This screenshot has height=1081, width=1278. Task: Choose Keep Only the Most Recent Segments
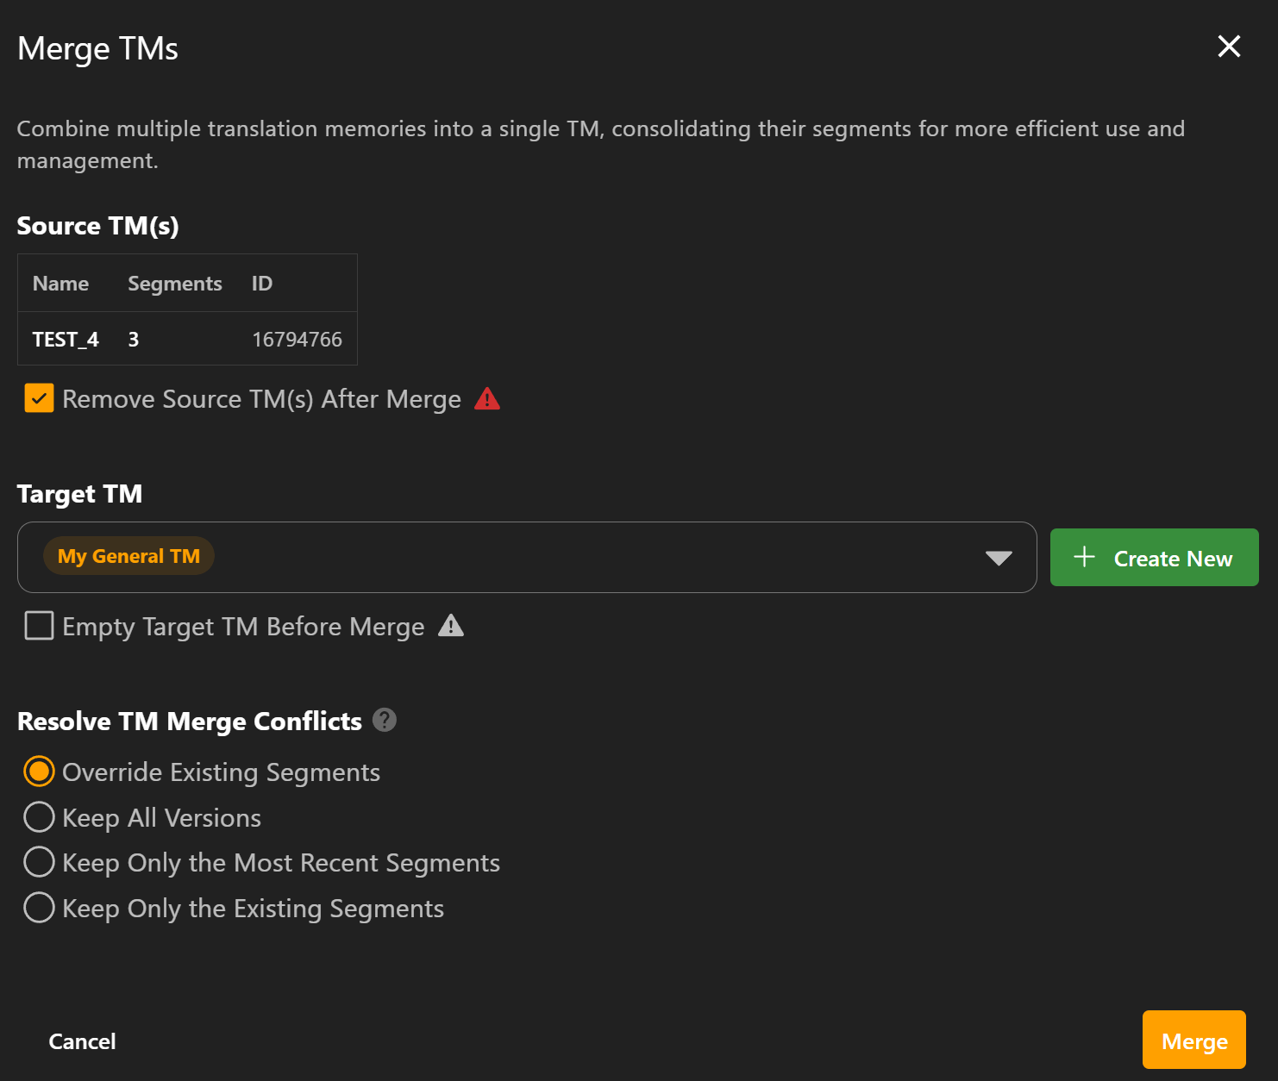click(39, 862)
